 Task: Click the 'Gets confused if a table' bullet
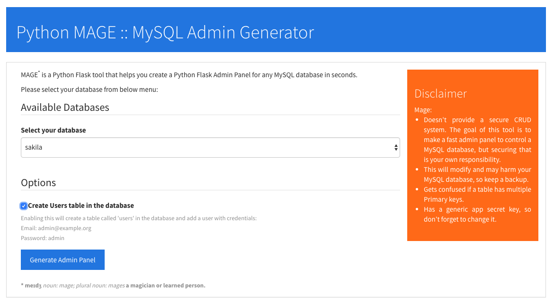(477, 195)
